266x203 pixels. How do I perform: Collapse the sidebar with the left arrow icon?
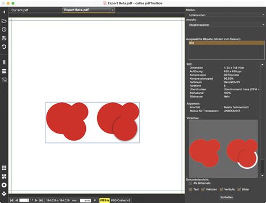click(x=4, y=12)
